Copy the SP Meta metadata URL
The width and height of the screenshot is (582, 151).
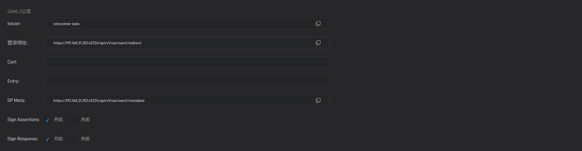tap(318, 100)
